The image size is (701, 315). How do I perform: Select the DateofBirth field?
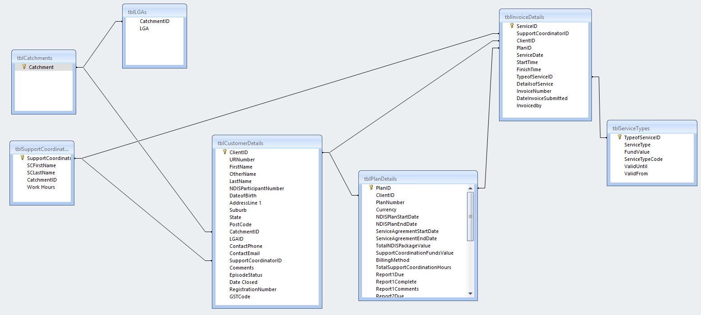243,196
